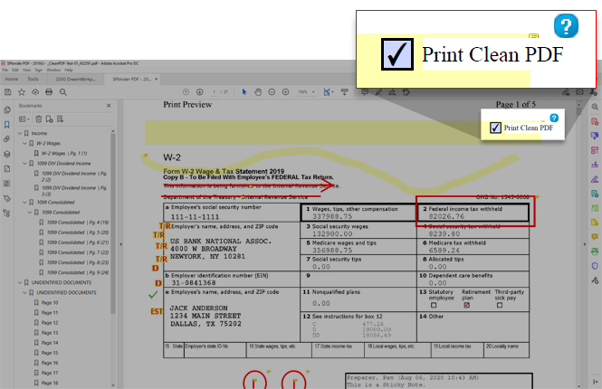
Task: Choose the Hand pan tool
Action: point(258,92)
